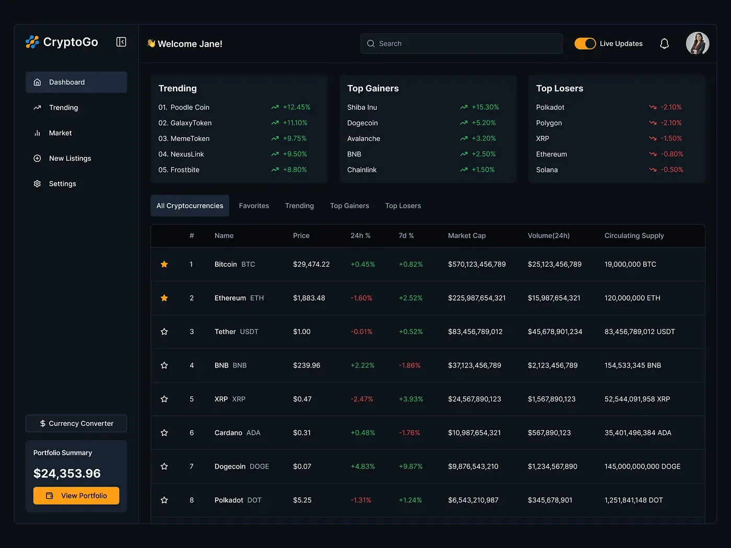Select the All Cryptocurrencies tab
The height and width of the screenshot is (548, 731).
point(190,206)
